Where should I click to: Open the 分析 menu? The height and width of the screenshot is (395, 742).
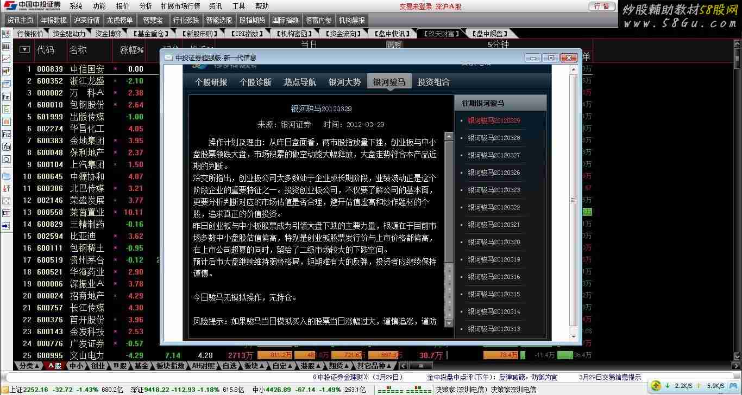point(146,7)
